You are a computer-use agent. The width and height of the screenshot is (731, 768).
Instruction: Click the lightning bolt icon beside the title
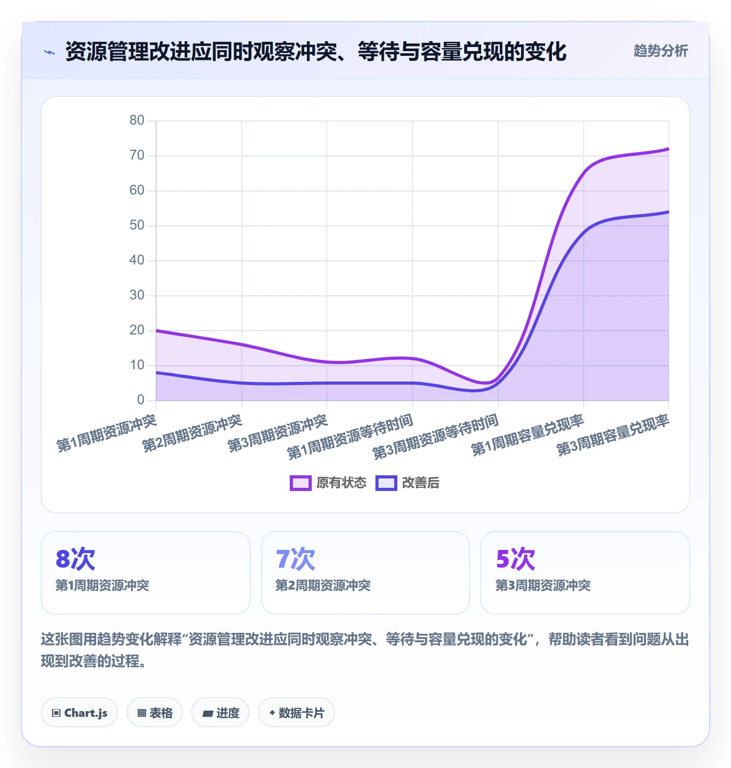(x=50, y=52)
